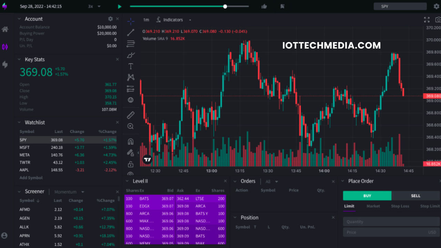Image resolution: width=441 pixels, height=248 pixels.
Task: Toggle magnet snapping mode
Action: 131,142
